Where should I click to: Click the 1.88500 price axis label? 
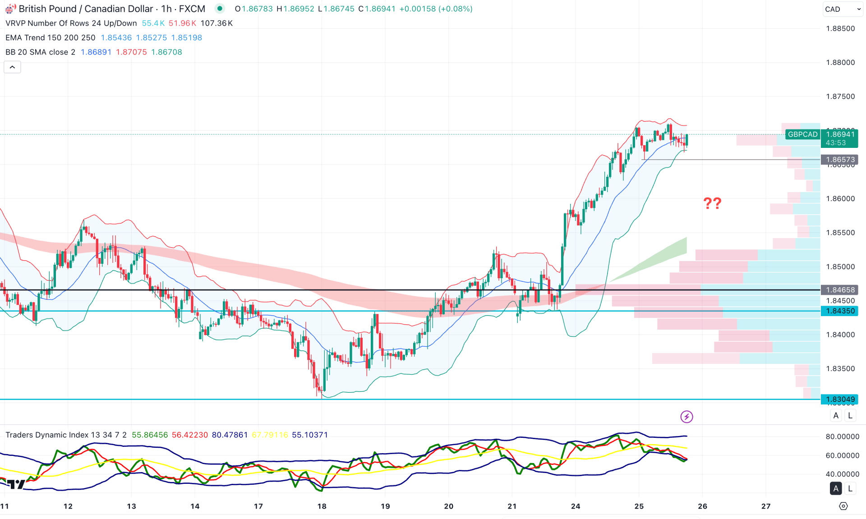point(840,28)
